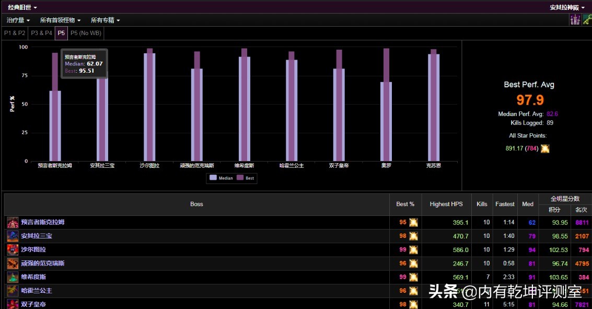Switch to the P1 & P2 tab
Screen dimensions: 592x309
coord(15,33)
